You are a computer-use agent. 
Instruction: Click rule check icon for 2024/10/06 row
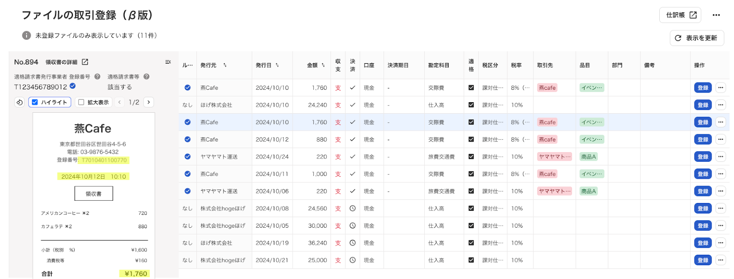tap(188, 191)
